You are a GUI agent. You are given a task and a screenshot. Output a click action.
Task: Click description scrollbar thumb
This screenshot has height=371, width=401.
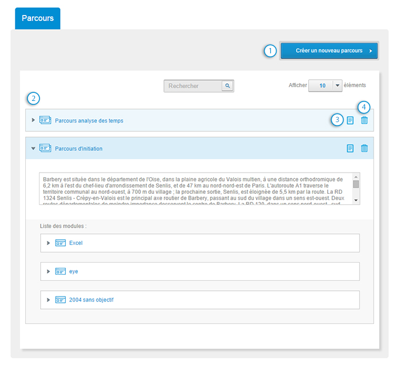pyautogui.click(x=356, y=184)
